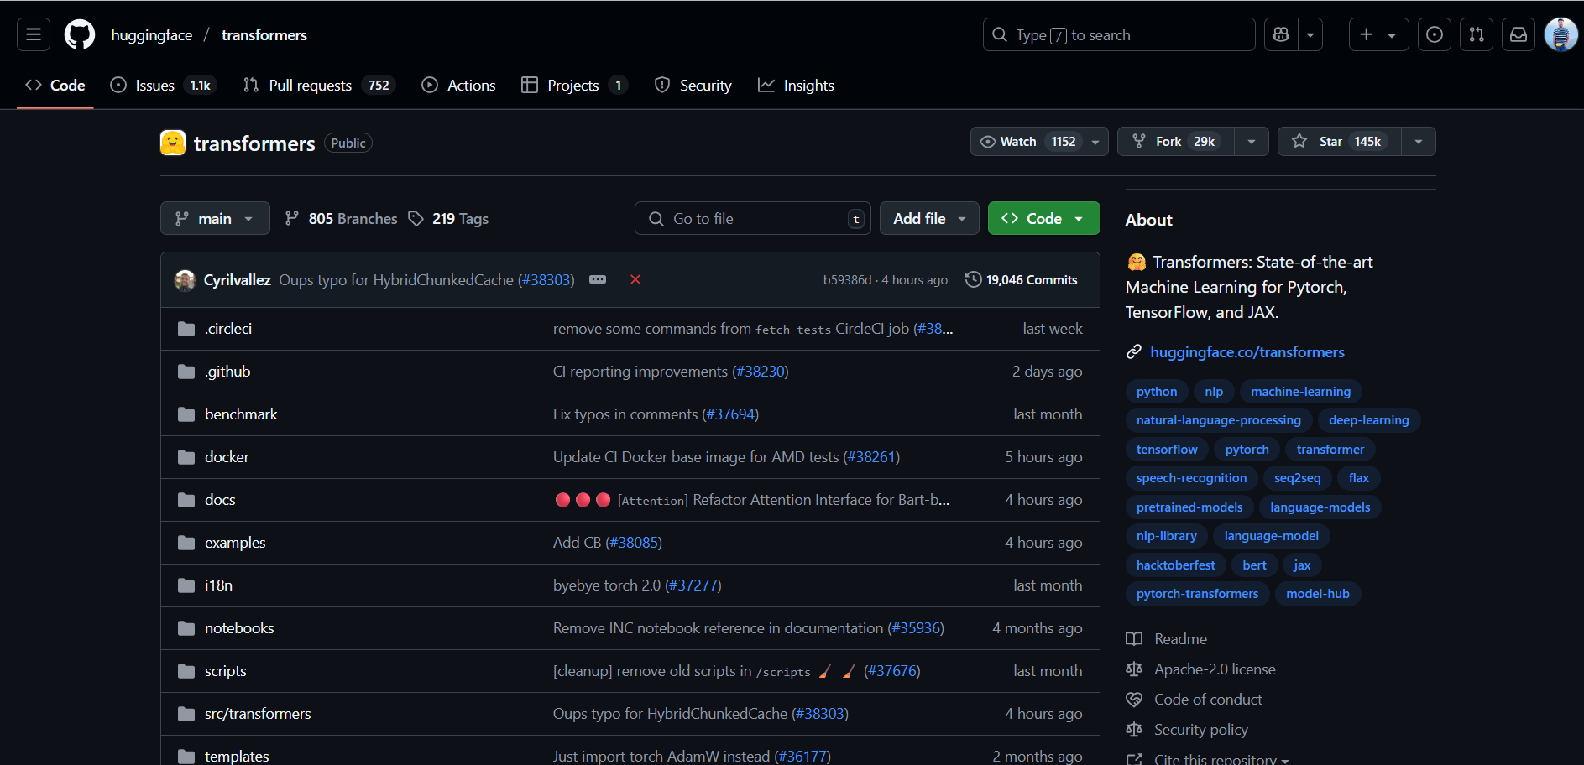Open the pull requests icon in header
This screenshot has width=1584, height=765.
pos(1477,34)
